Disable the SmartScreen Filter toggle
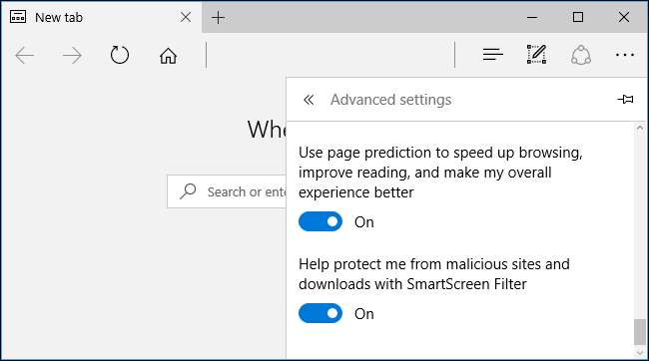 pos(321,313)
